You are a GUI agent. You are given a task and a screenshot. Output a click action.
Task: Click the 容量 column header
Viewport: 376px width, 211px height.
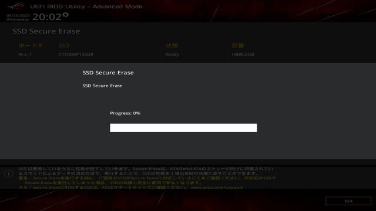pos(237,46)
